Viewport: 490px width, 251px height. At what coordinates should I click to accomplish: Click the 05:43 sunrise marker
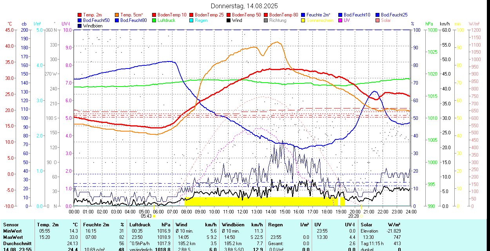[146, 216]
